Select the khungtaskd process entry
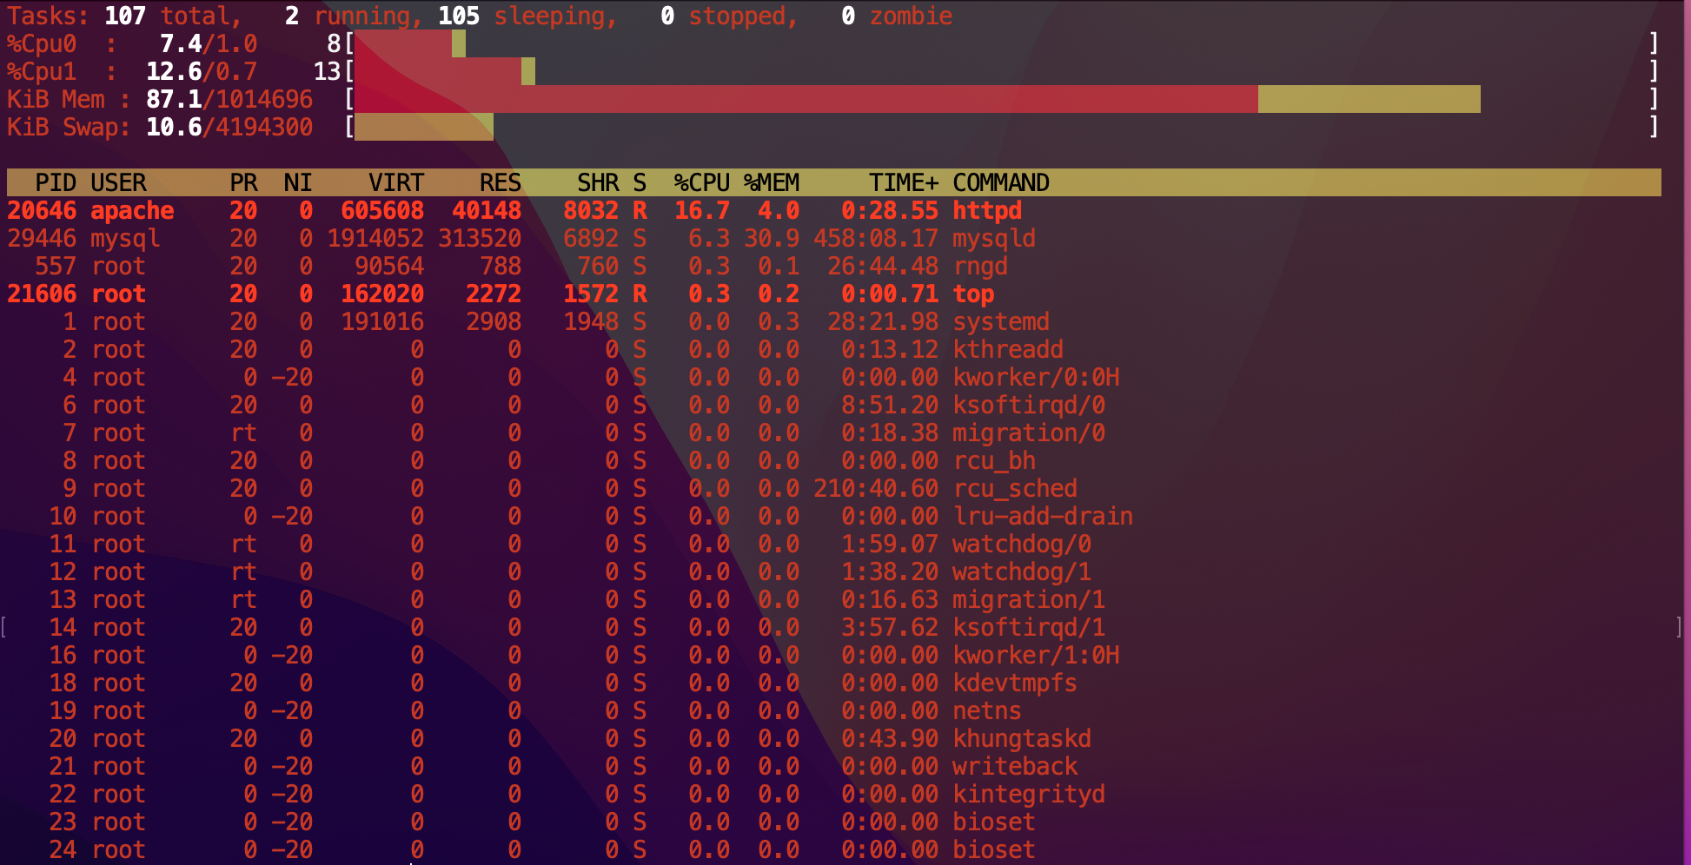The height and width of the screenshot is (865, 1691). point(1021,738)
